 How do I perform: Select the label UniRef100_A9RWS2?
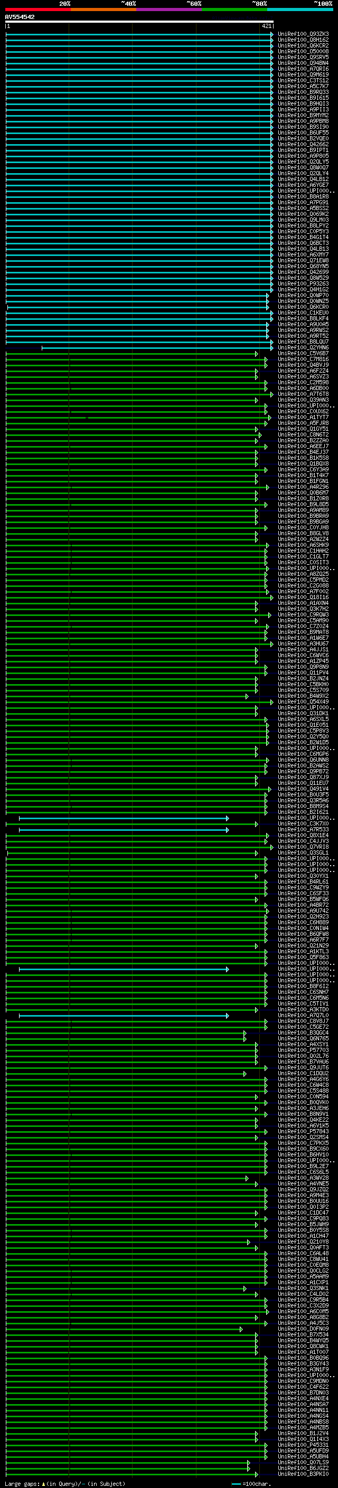pos(303,330)
